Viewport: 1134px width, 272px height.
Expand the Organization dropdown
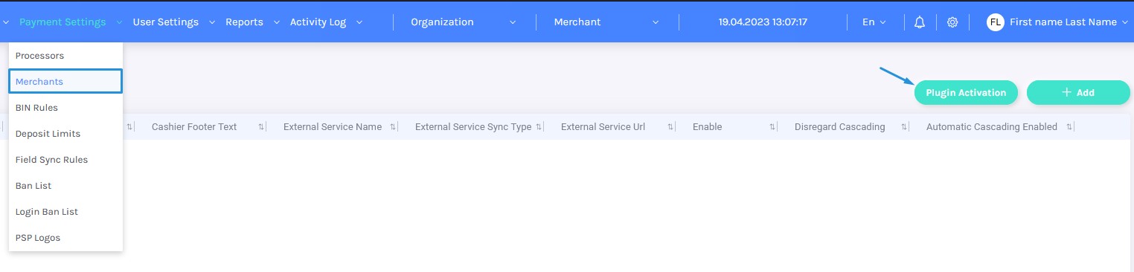coord(464,22)
